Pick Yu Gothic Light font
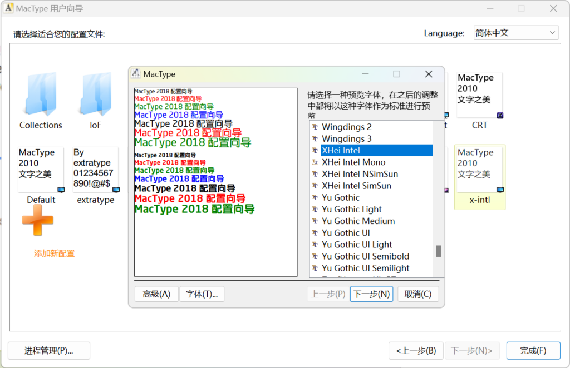The width and height of the screenshot is (570, 368). (x=352, y=210)
